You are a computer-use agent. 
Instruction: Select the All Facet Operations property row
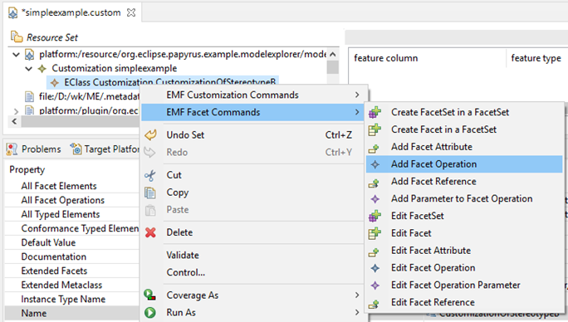point(71,200)
